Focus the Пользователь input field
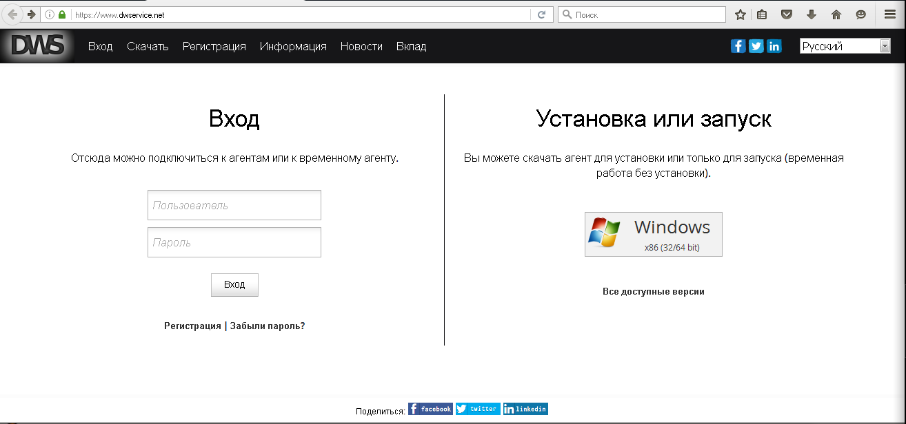The width and height of the screenshot is (906, 424). pos(234,205)
